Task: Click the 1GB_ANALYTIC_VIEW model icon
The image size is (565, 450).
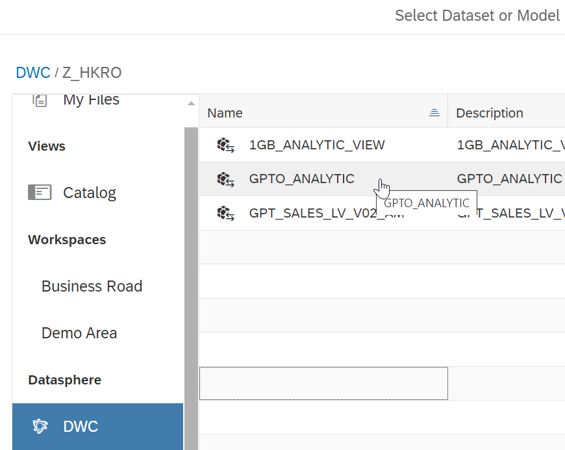Action: coord(225,145)
